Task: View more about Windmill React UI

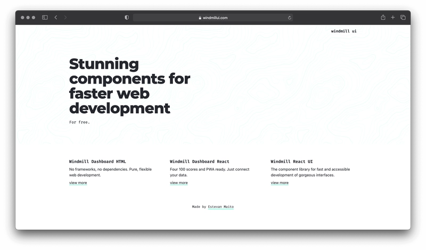Action: pyautogui.click(x=280, y=182)
